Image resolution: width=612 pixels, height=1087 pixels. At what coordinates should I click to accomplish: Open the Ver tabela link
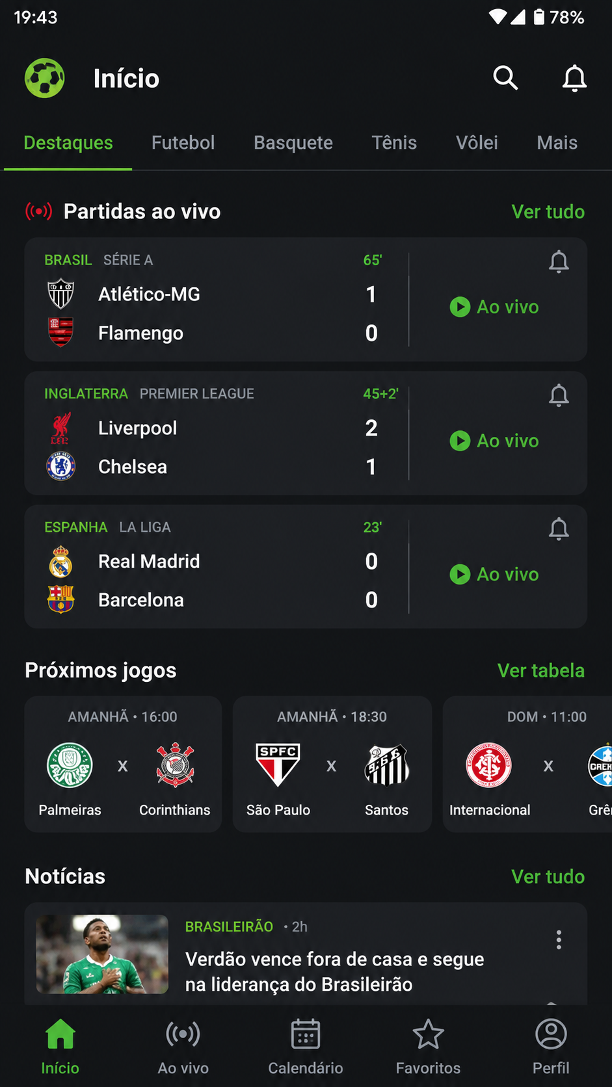(540, 670)
